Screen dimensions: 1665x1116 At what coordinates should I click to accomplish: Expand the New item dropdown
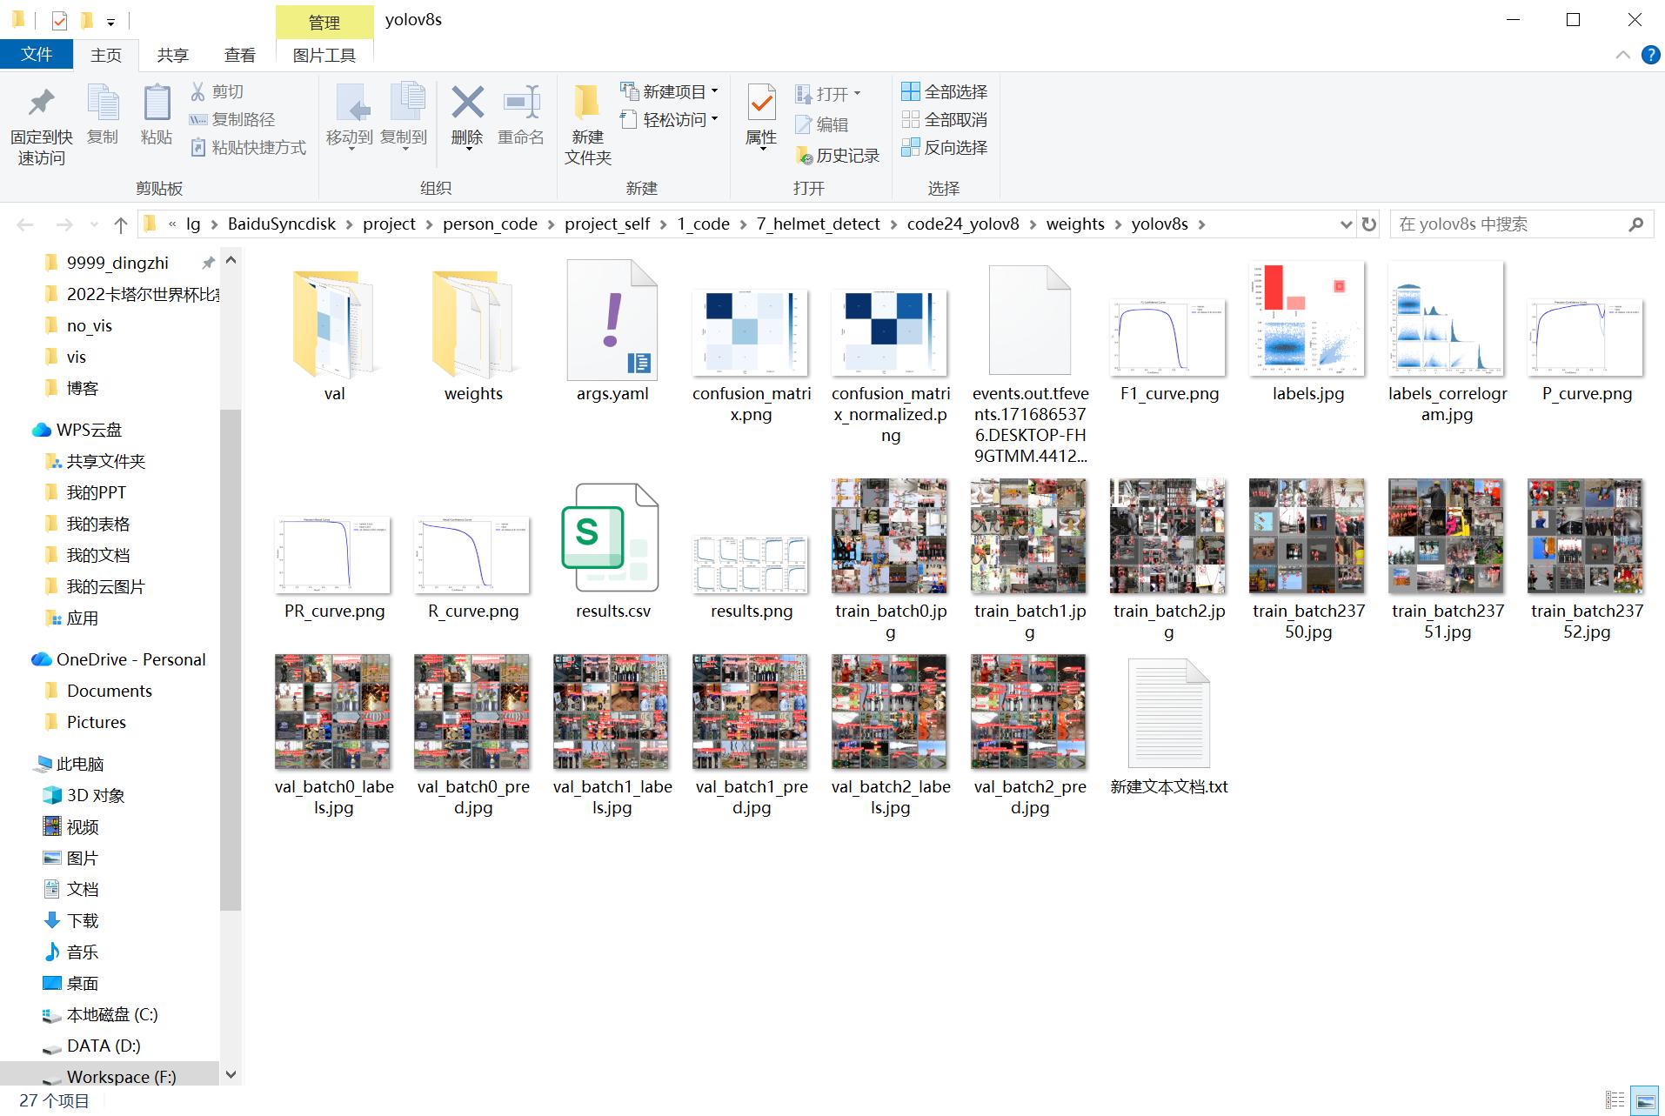pos(715,91)
